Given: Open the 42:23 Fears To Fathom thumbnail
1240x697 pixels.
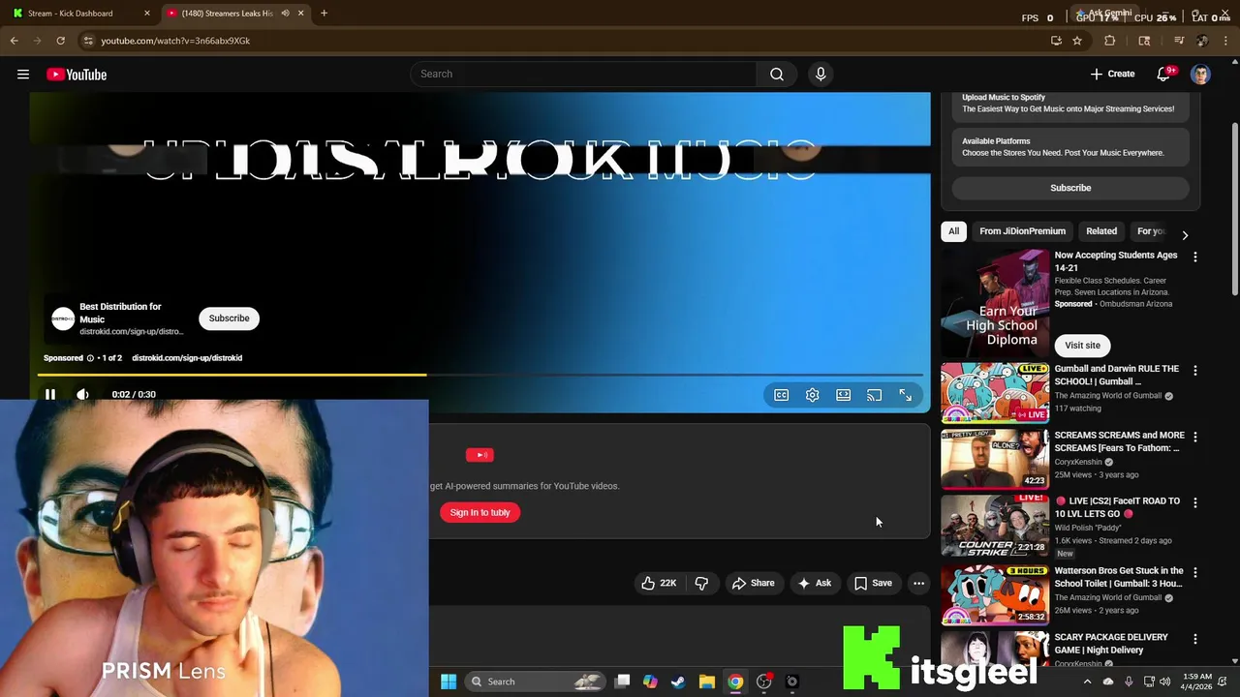Looking at the screenshot, I should 995,459.
